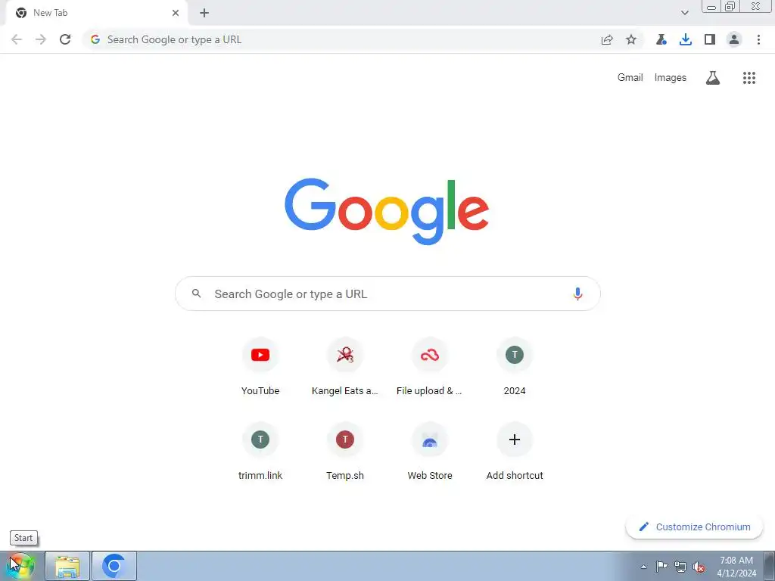Go back with the back arrow
The image size is (775, 581).
(x=17, y=39)
